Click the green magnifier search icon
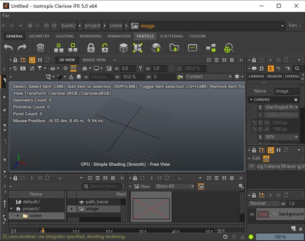 click(x=229, y=48)
